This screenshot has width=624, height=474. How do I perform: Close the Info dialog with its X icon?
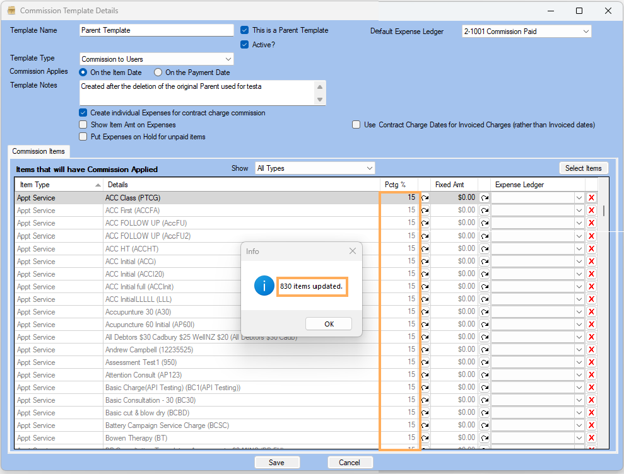(353, 251)
